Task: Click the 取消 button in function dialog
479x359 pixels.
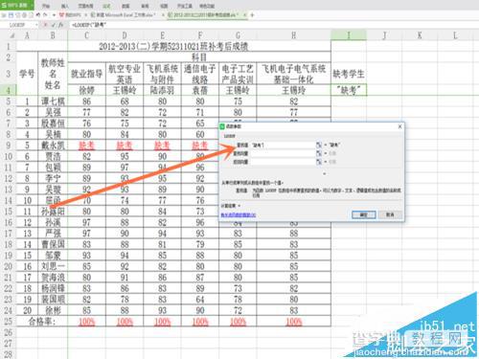Action: pyautogui.click(x=390, y=214)
